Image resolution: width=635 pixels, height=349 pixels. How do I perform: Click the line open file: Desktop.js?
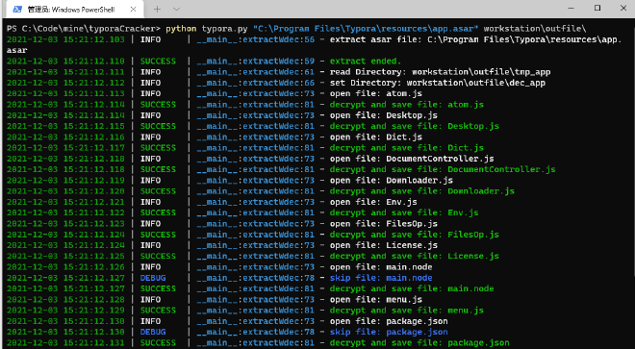(x=384, y=115)
